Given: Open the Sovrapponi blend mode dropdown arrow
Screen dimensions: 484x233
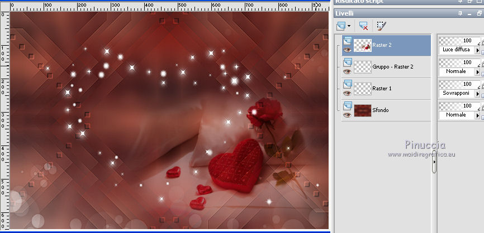Looking at the screenshot, I should point(477,94).
